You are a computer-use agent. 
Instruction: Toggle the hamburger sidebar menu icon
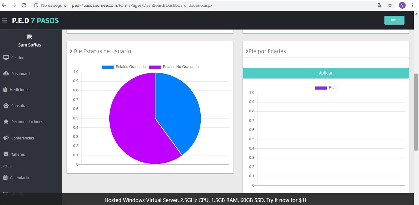(4, 20)
